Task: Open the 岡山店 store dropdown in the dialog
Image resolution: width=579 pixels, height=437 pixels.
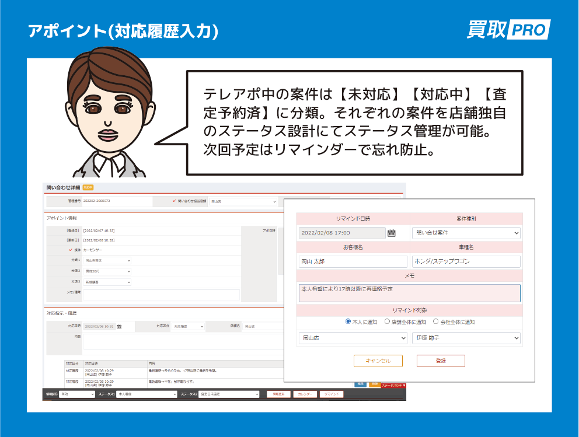Action: pyautogui.click(x=353, y=338)
